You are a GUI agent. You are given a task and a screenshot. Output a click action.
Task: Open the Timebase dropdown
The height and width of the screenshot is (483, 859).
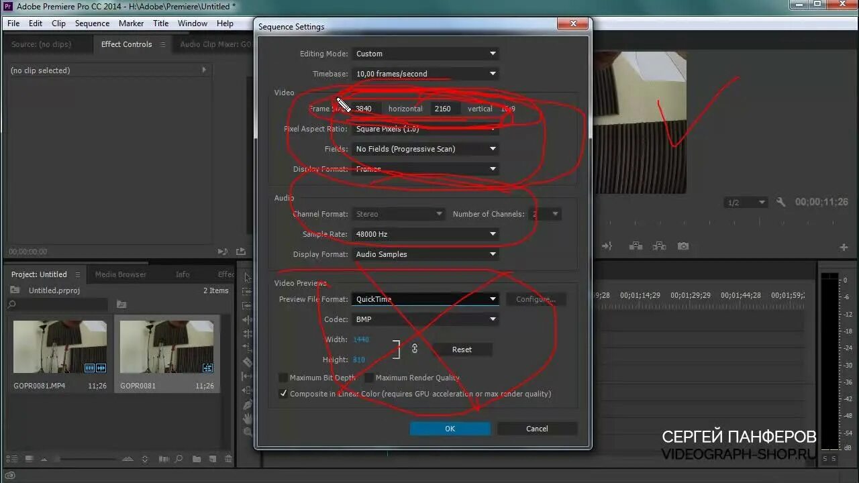425,74
